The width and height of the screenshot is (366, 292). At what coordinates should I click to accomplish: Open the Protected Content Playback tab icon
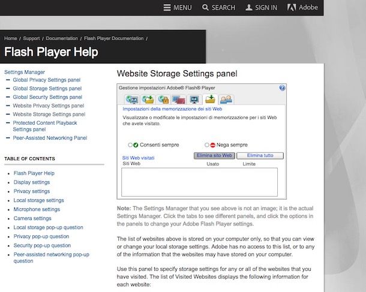tap(179, 100)
